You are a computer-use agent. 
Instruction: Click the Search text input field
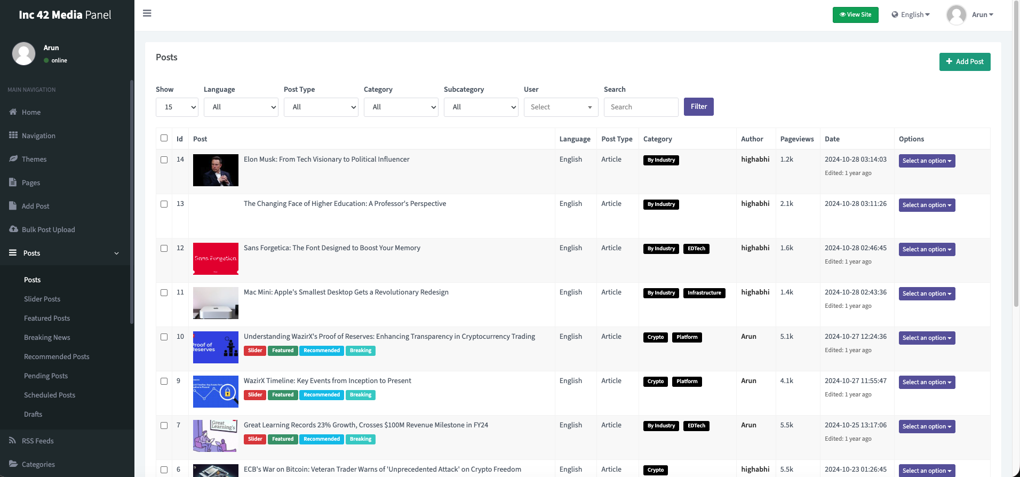(x=641, y=107)
